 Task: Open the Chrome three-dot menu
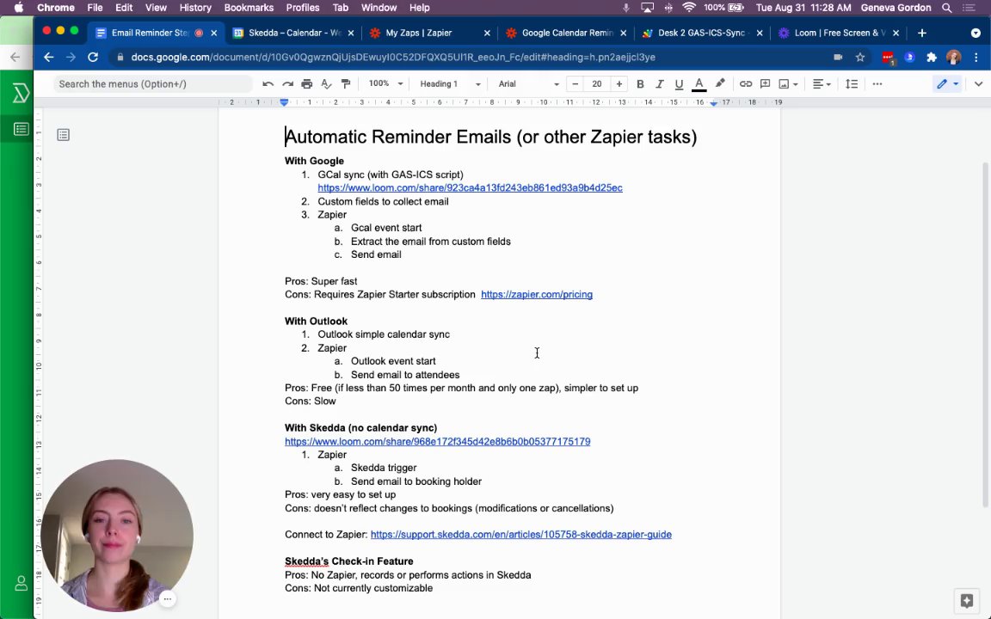[976, 58]
